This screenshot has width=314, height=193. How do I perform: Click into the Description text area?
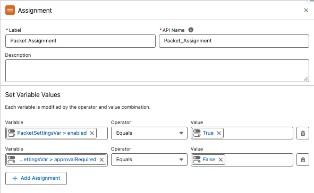click(x=157, y=71)
